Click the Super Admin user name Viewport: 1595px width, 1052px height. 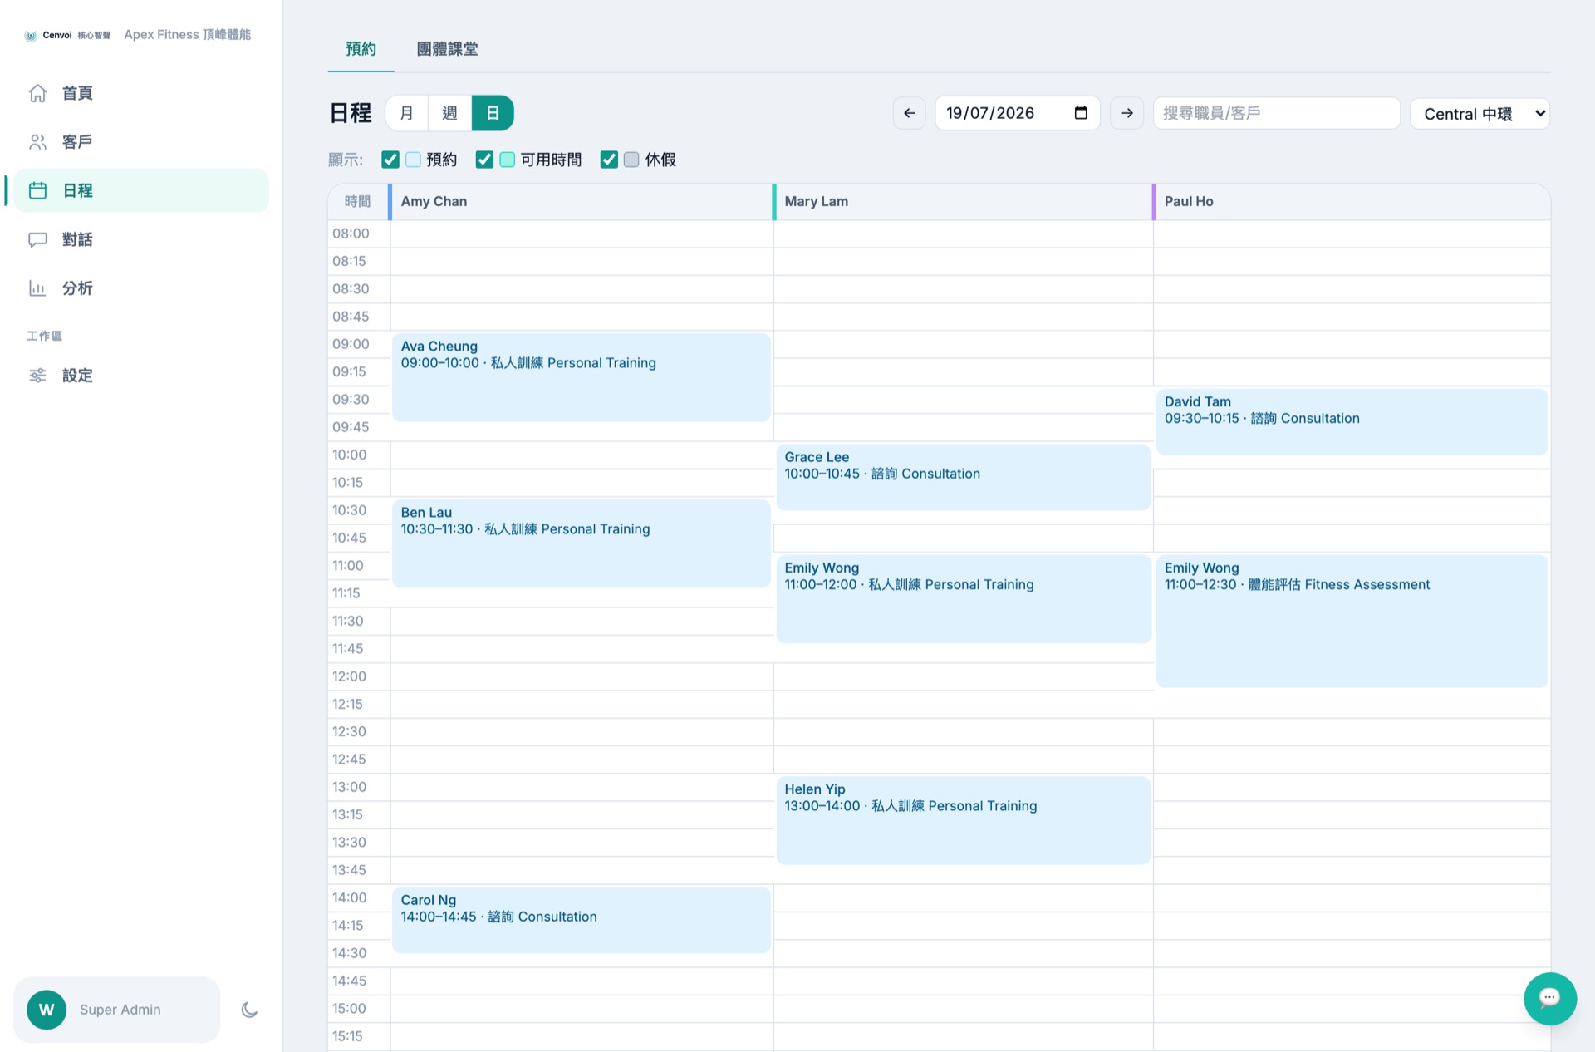tap(120, 1010)
